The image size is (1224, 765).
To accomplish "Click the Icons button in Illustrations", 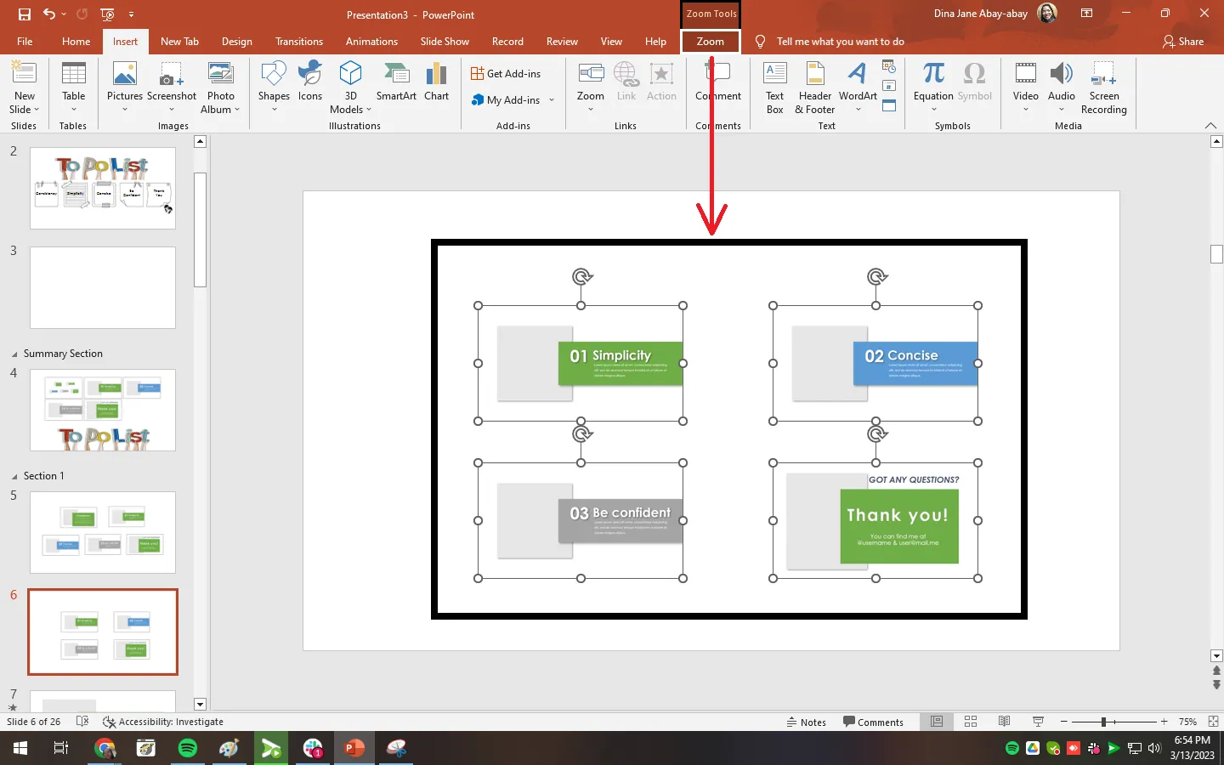I will coord(310,82).
